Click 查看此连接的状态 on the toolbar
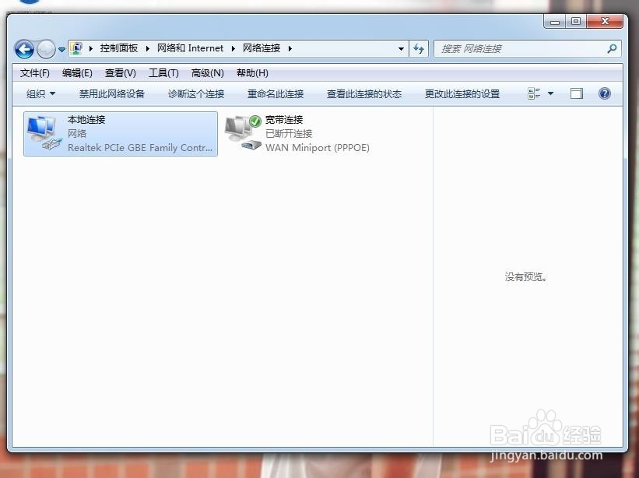 363,93
